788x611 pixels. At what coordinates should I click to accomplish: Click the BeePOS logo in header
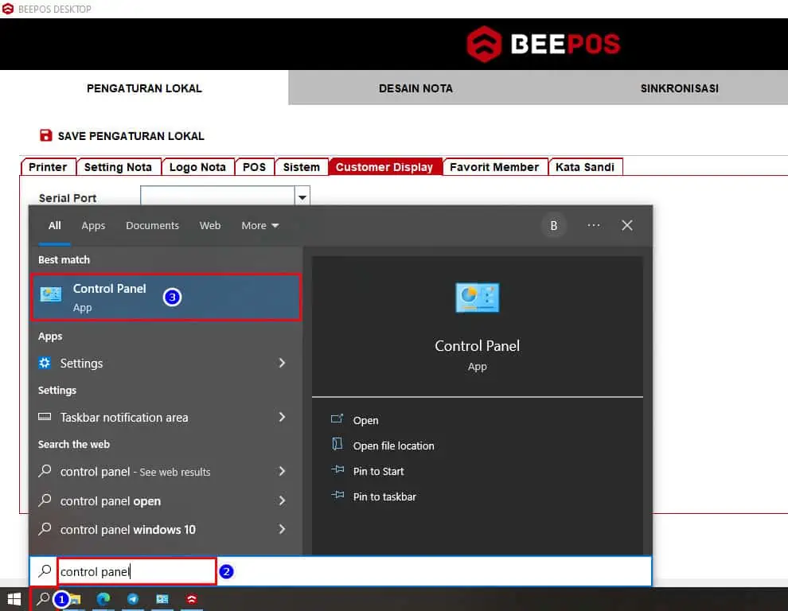(x=543, y=45)
